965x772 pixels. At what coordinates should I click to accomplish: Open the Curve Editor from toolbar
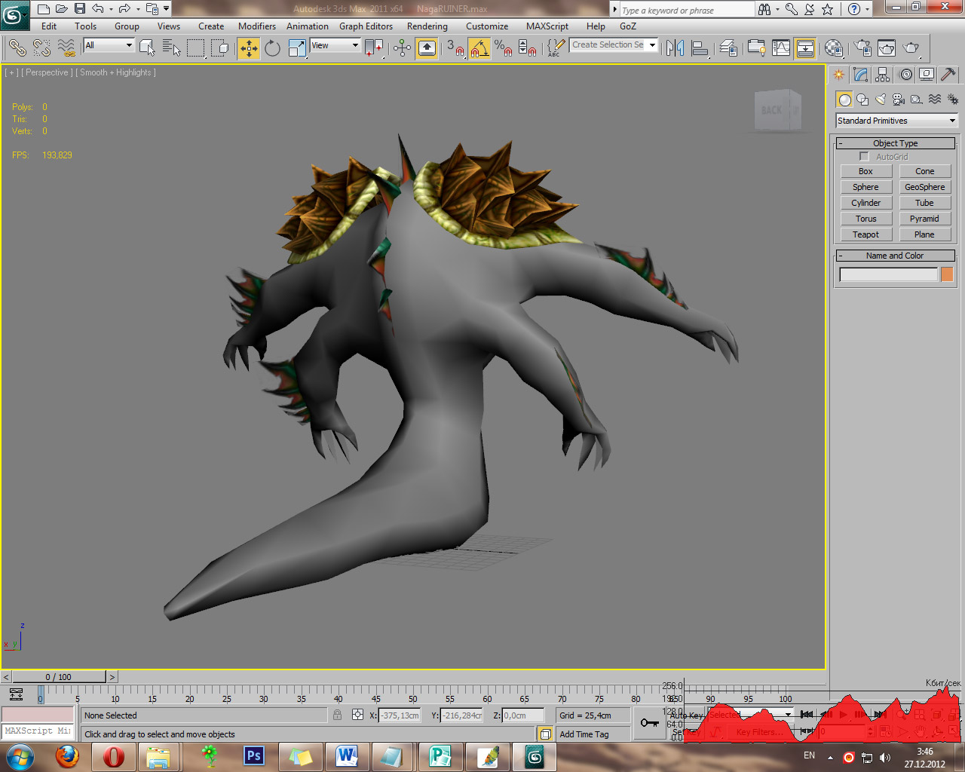781,49
